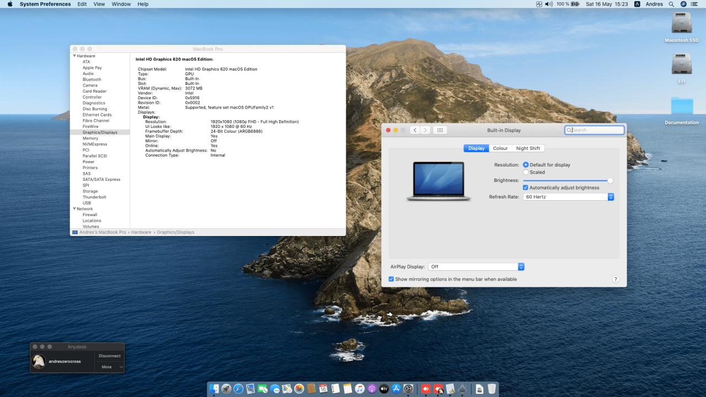
Task: Open the Window menu in menu bar
Action: tap(121, 4)
